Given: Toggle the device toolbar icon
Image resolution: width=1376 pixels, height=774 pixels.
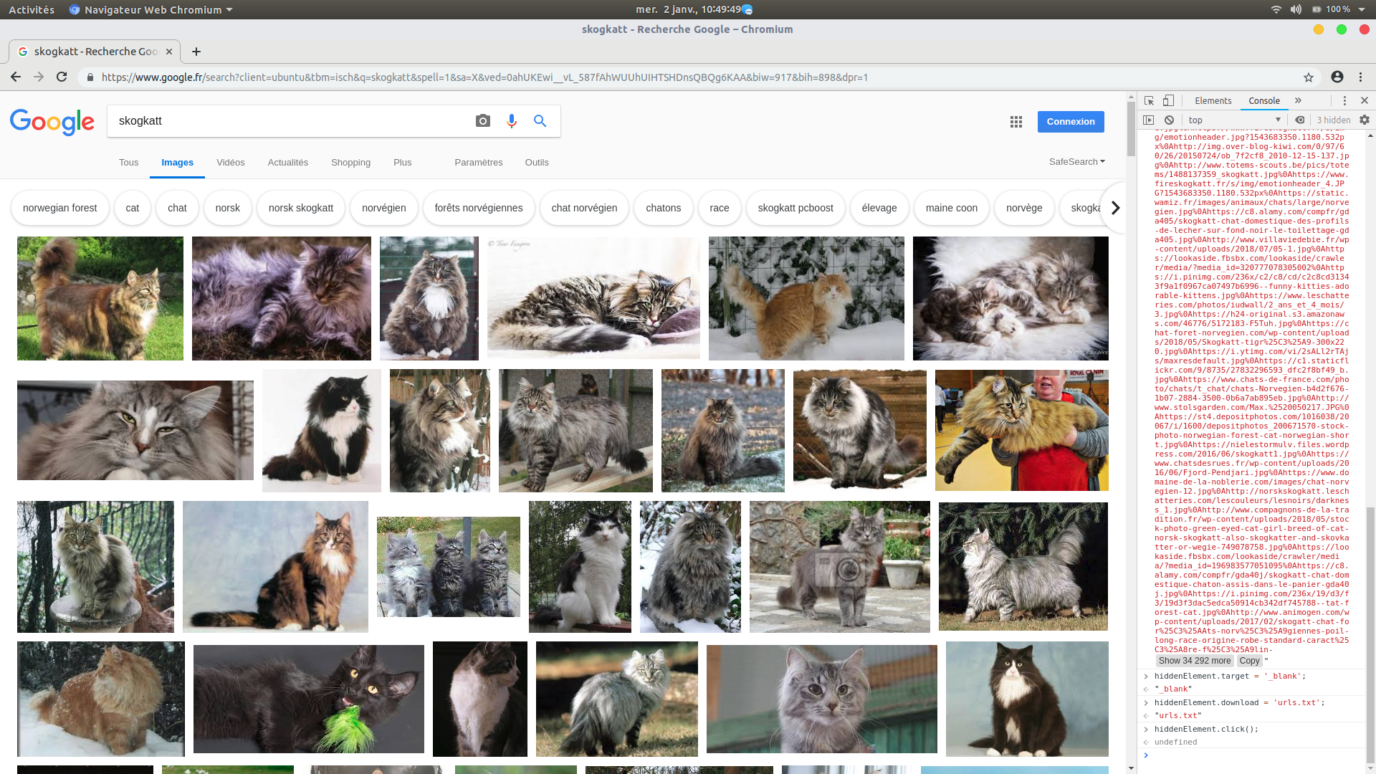Looking at the screenshot, I should click(1168, 101).
